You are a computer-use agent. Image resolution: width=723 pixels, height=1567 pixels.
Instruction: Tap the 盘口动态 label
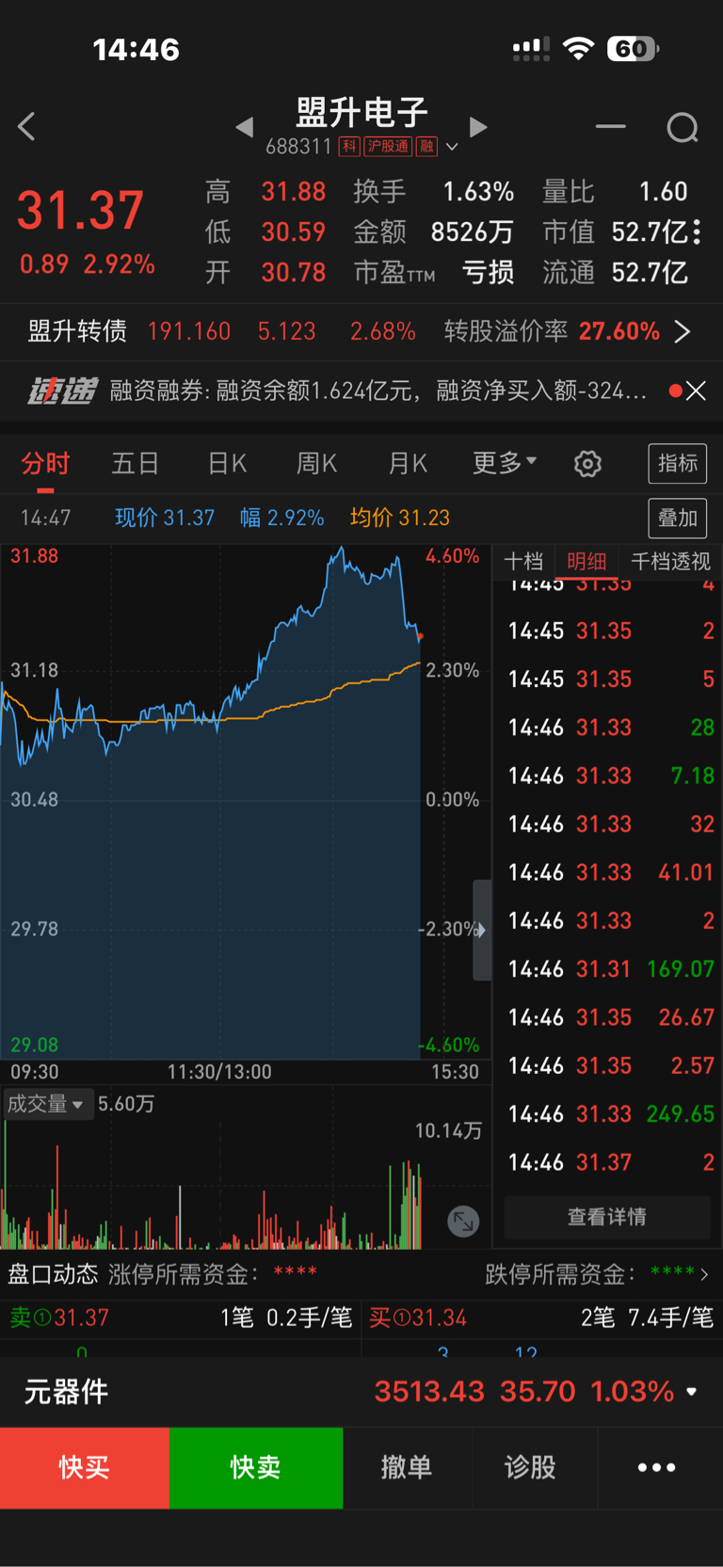tap(53, 1274)
